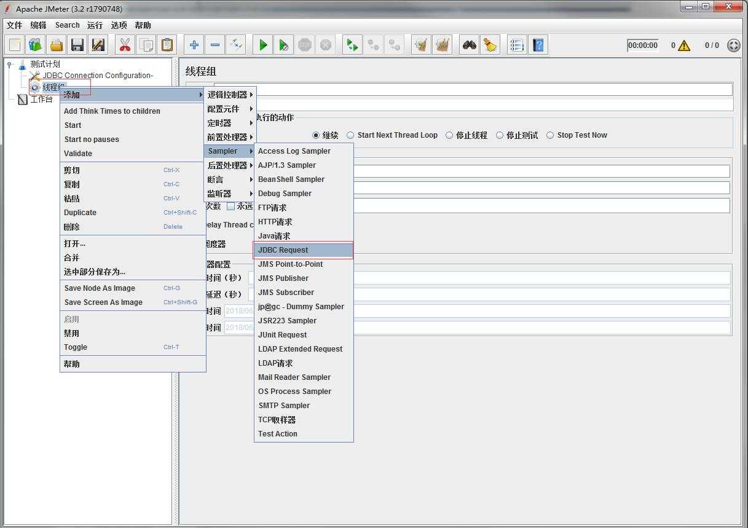Image resolution: width=748 pixels, height=528 pixels.
Task: Expand the 逻辑控制器 submenu
Action: coord(230,95)
